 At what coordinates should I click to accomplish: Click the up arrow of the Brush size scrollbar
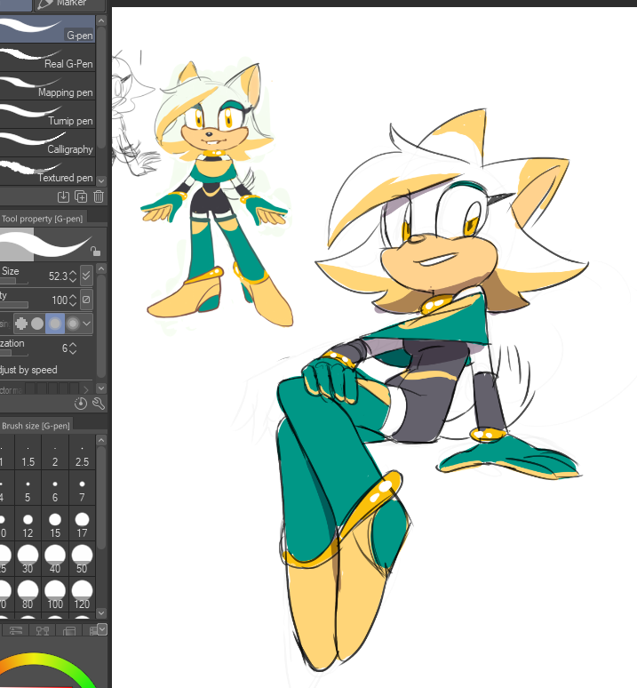click(x=101, y=440)
